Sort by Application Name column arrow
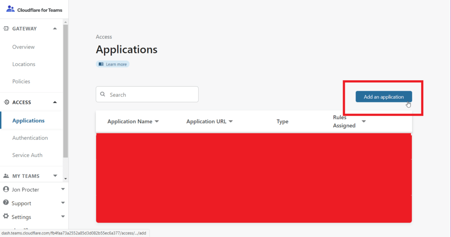Image resolution: width=451 pixels, height=237 pixels. coord(157,122)
